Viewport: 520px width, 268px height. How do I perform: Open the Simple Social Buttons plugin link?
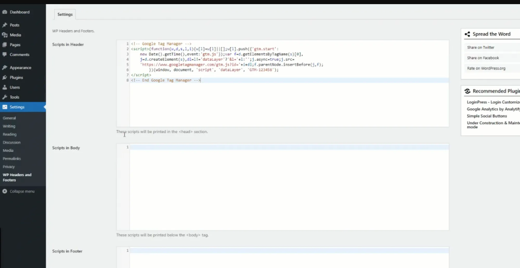click(487, 116)
